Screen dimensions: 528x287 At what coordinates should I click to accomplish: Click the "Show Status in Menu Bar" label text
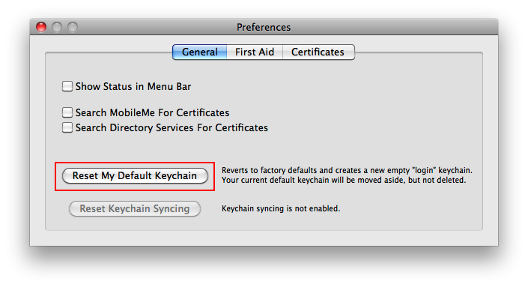coord(133,87)
